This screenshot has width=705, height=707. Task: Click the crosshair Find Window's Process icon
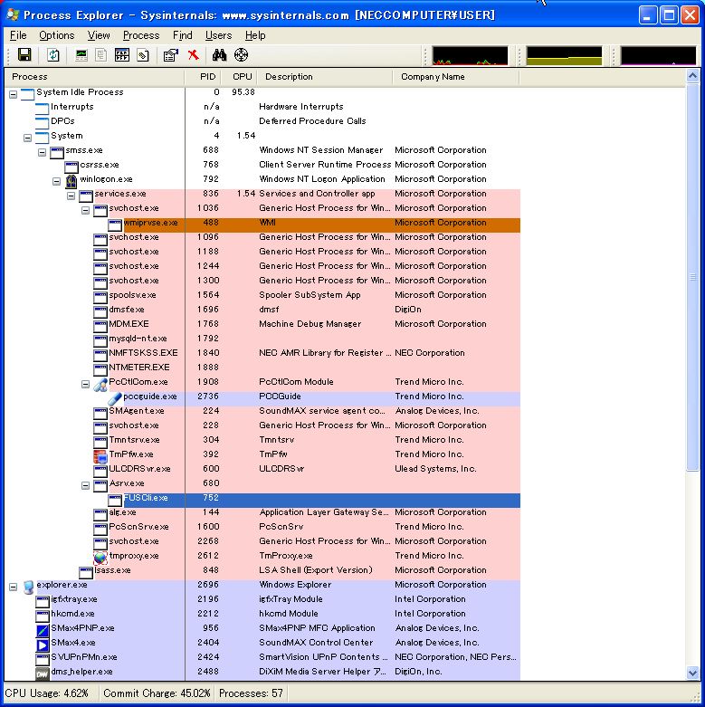pos(241,55)
